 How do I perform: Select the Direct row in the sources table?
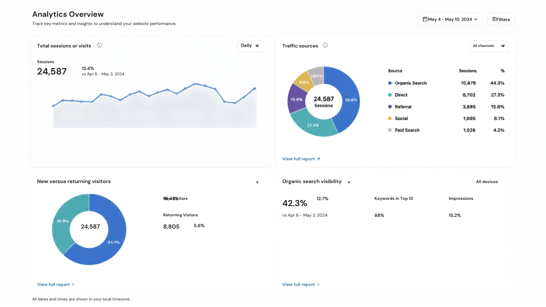(x=446, y=95)
